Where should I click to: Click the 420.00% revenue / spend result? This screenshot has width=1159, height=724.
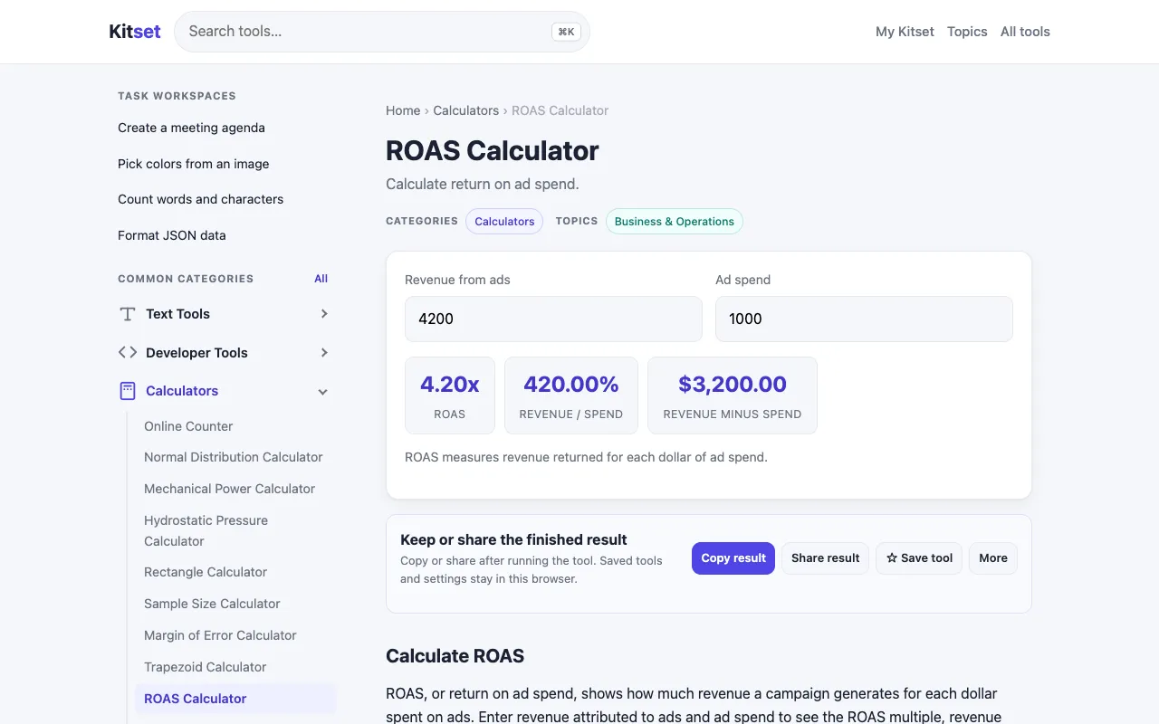[x=571, y=395]
